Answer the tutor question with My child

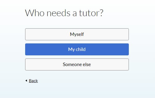(x=77, y=49)
